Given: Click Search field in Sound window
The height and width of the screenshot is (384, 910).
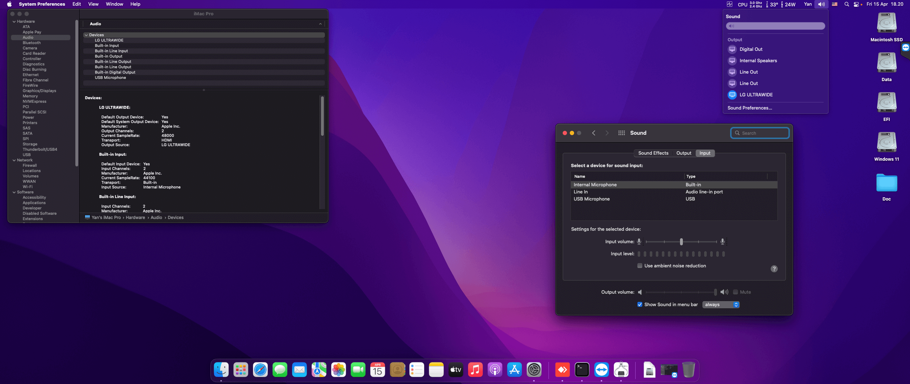Looking at the screenshot, I should (x=760, y=133).
